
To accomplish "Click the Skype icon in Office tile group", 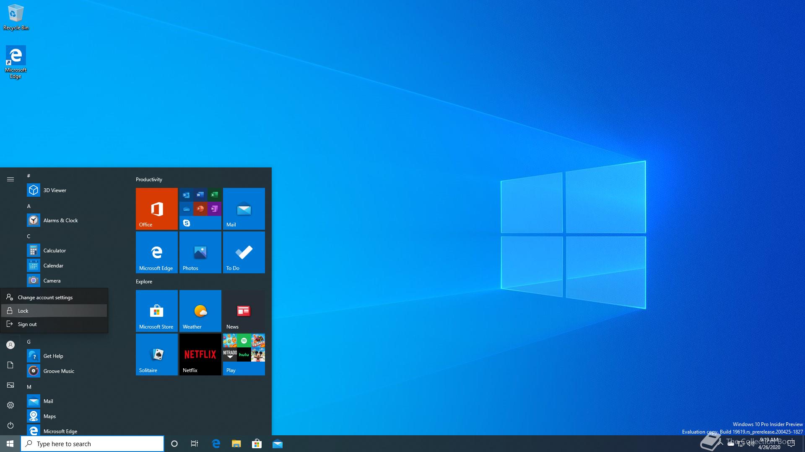I will pos(187,223).
